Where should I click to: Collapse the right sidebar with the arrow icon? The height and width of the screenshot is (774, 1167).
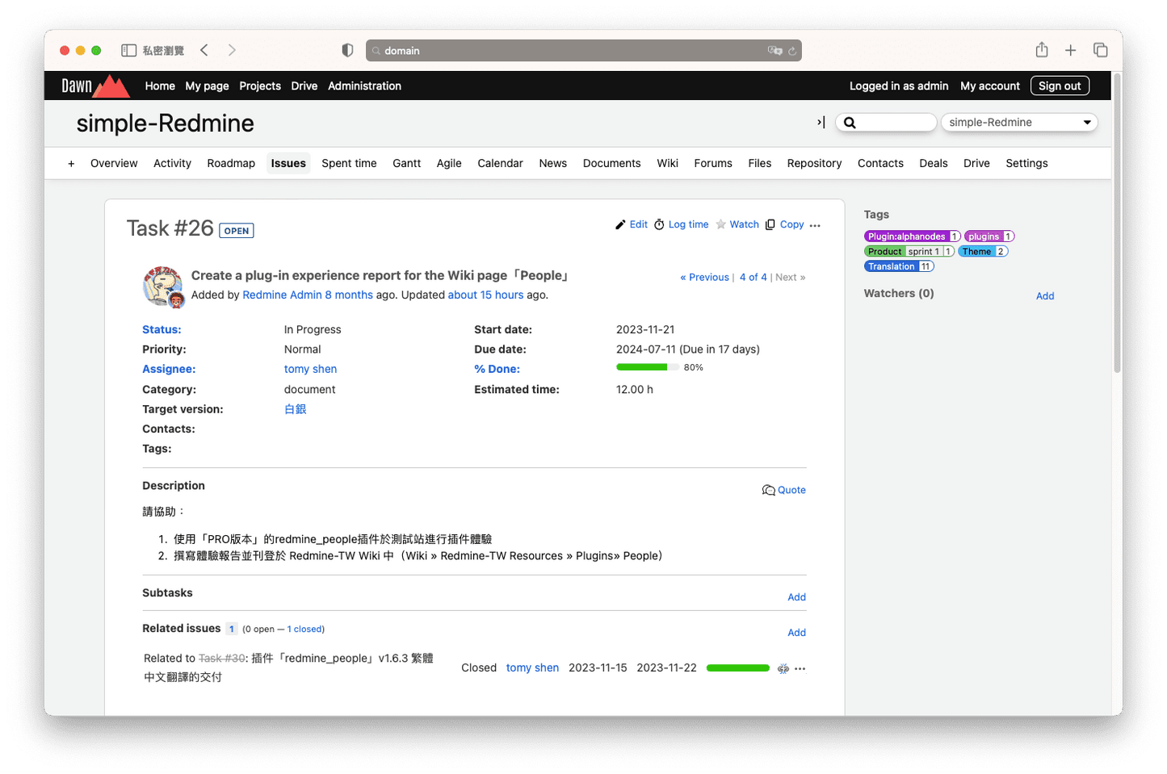pos(821,122)
